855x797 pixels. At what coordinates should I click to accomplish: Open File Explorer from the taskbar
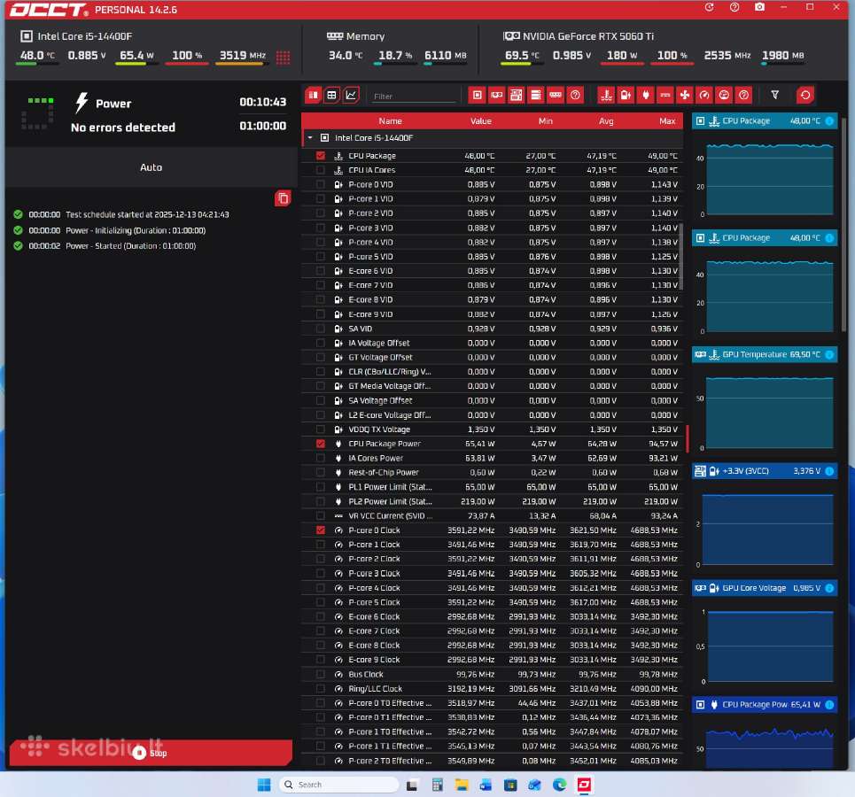[x=462, y=785]
